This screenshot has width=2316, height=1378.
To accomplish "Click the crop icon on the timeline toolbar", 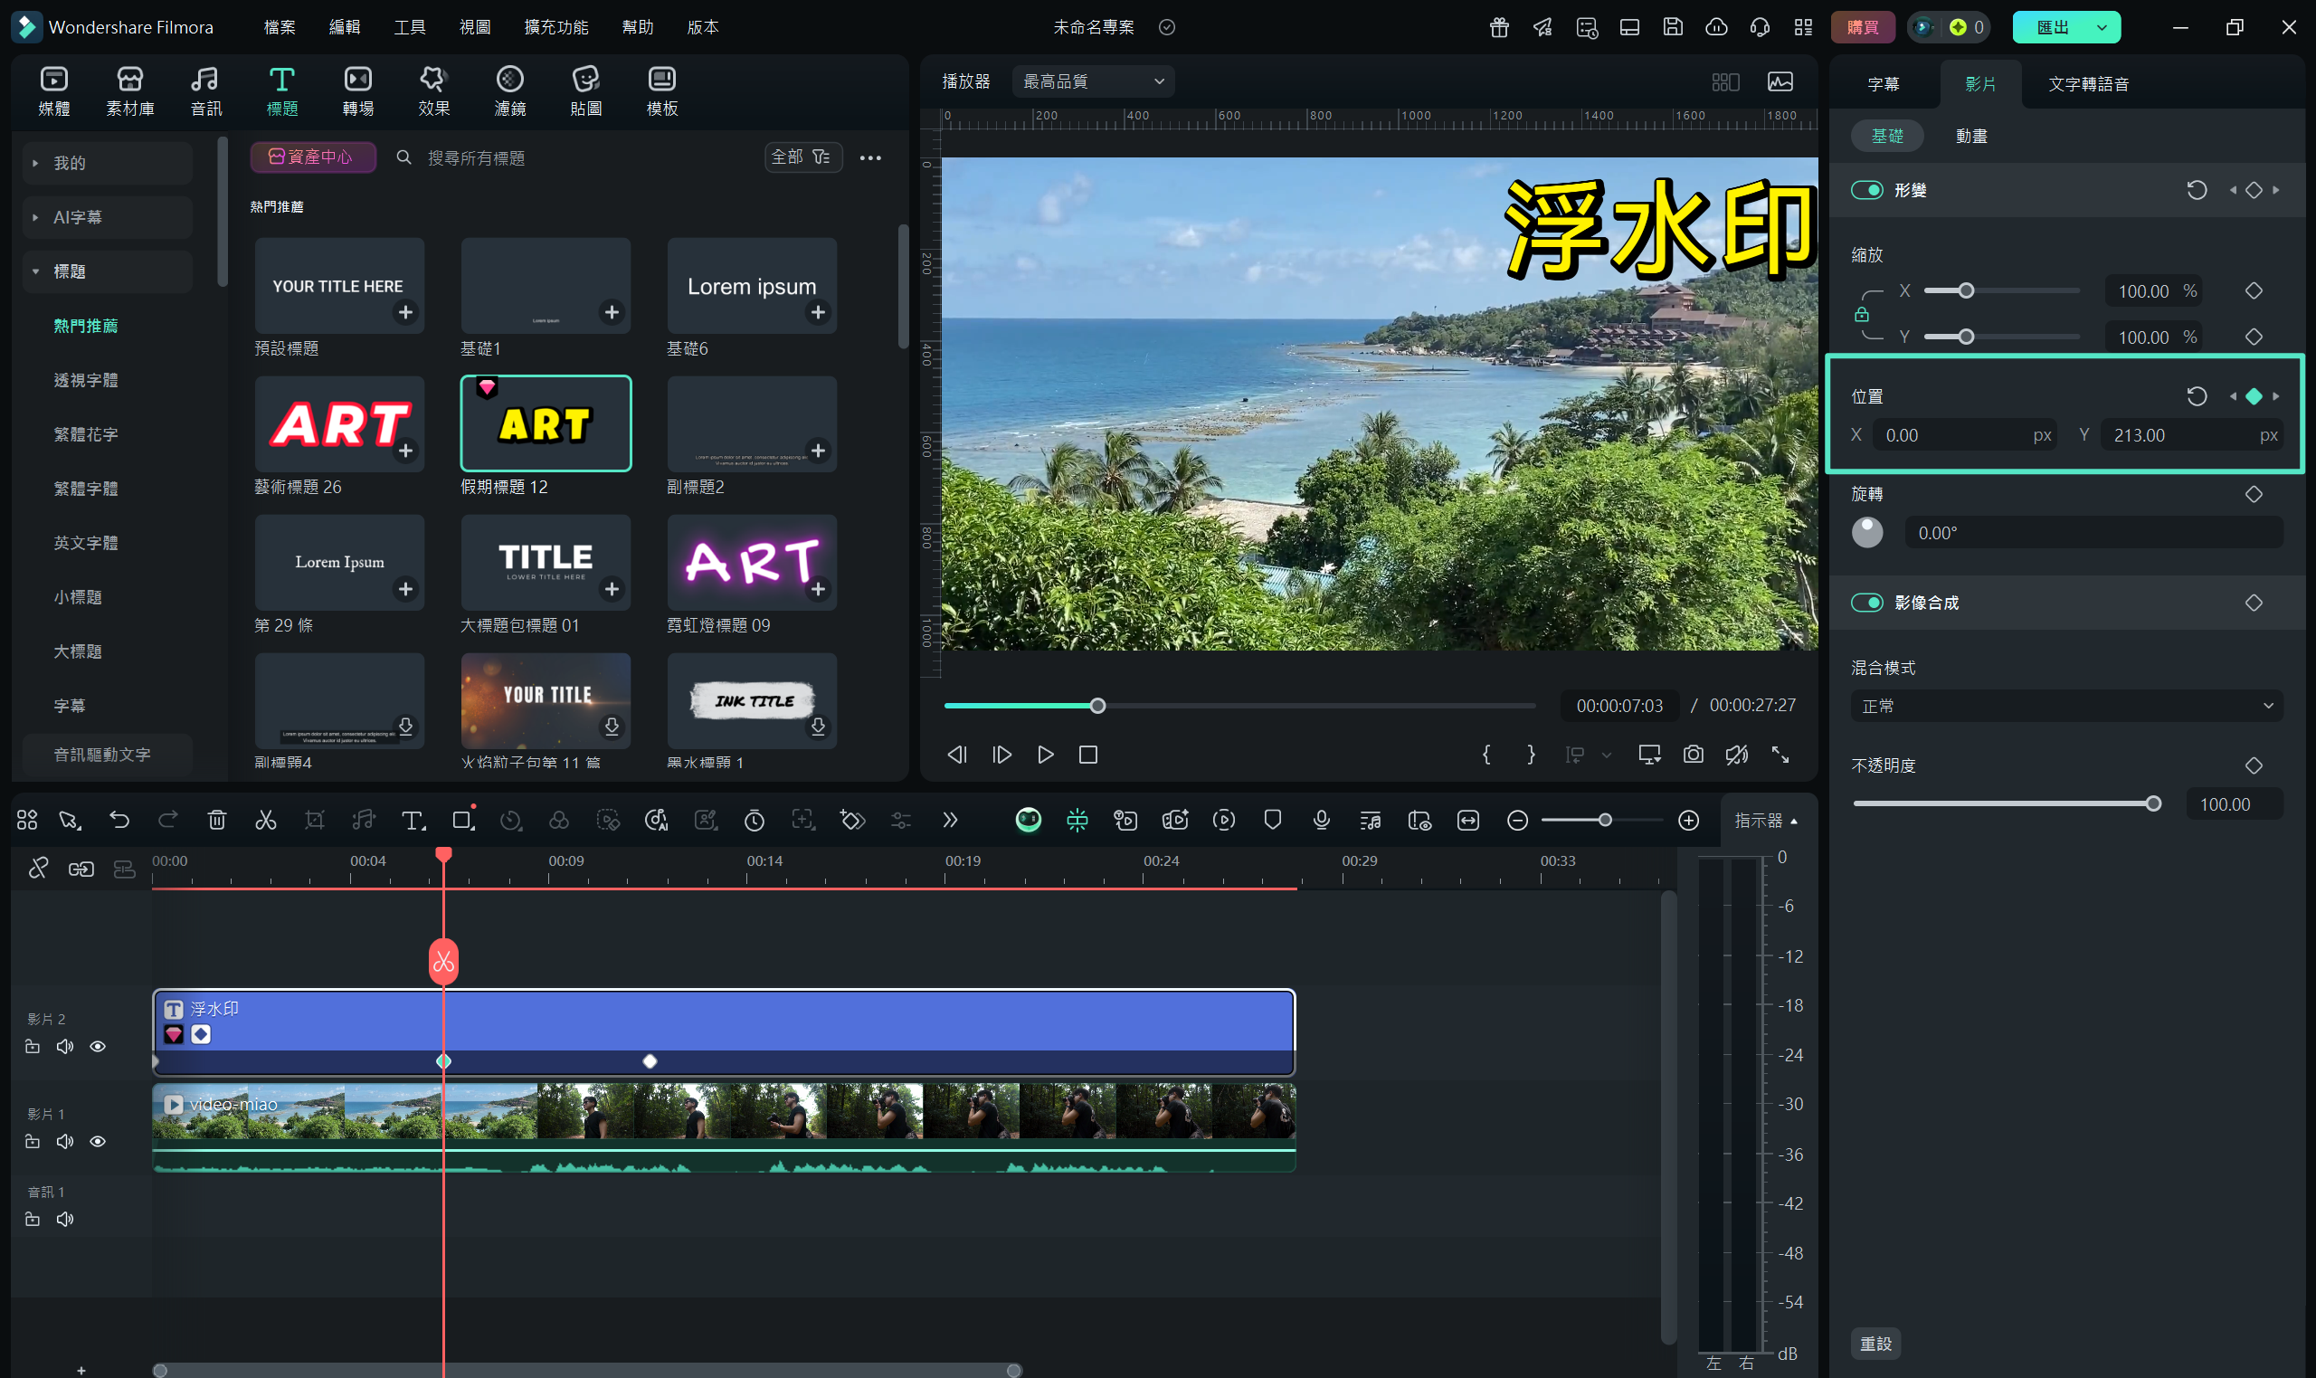I will [x=315, y=820].
